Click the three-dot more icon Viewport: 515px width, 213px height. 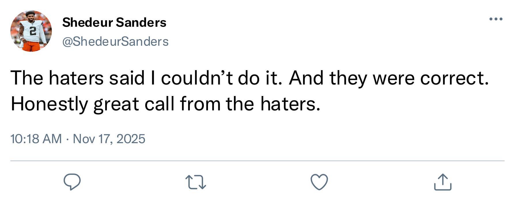[496, 19]
